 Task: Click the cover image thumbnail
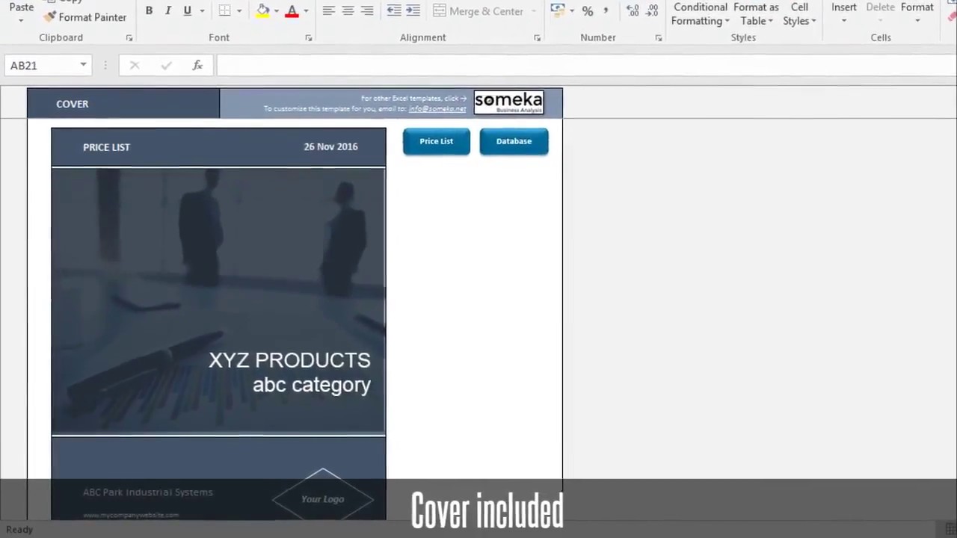point(218,301)
